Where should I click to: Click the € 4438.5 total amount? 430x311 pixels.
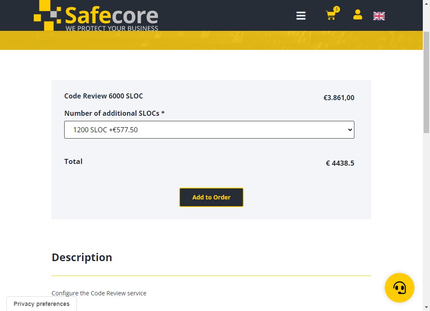(x=340, y=163)
